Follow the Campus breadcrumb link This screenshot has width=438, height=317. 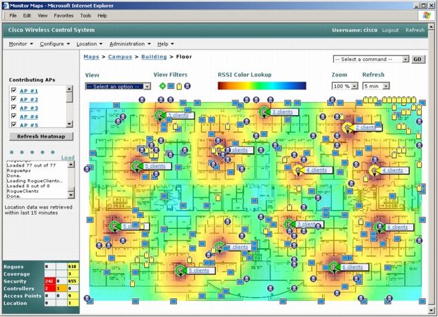[120, 57]
